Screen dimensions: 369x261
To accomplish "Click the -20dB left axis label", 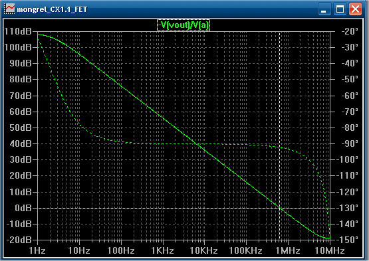I will tap(19, 240).
